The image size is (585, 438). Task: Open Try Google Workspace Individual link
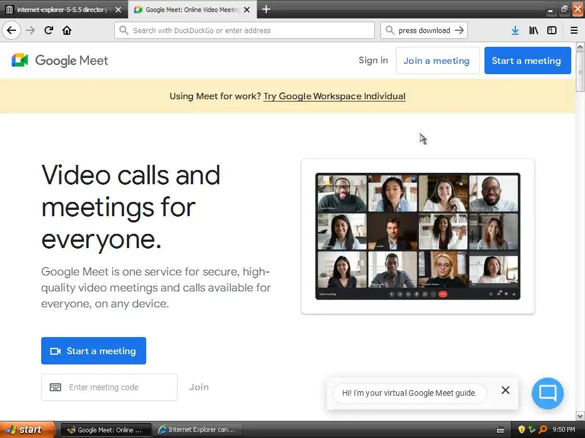pyautogui.click(x=334, y=96)
